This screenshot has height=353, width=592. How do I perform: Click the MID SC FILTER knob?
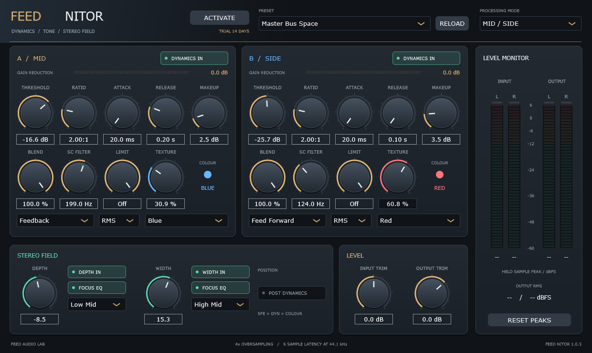point(79,177)
